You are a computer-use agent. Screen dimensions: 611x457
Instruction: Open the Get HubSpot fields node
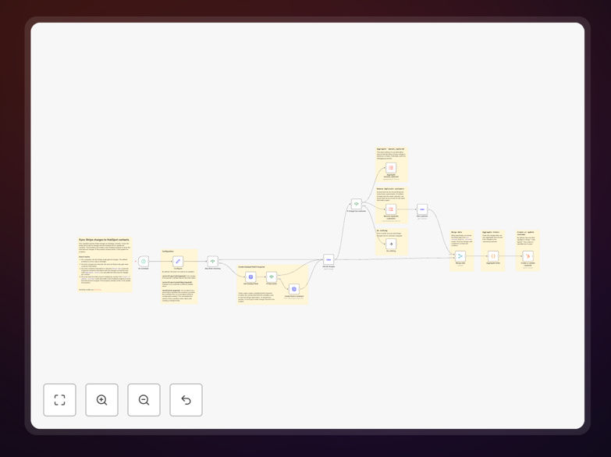[x=250, y=277]
